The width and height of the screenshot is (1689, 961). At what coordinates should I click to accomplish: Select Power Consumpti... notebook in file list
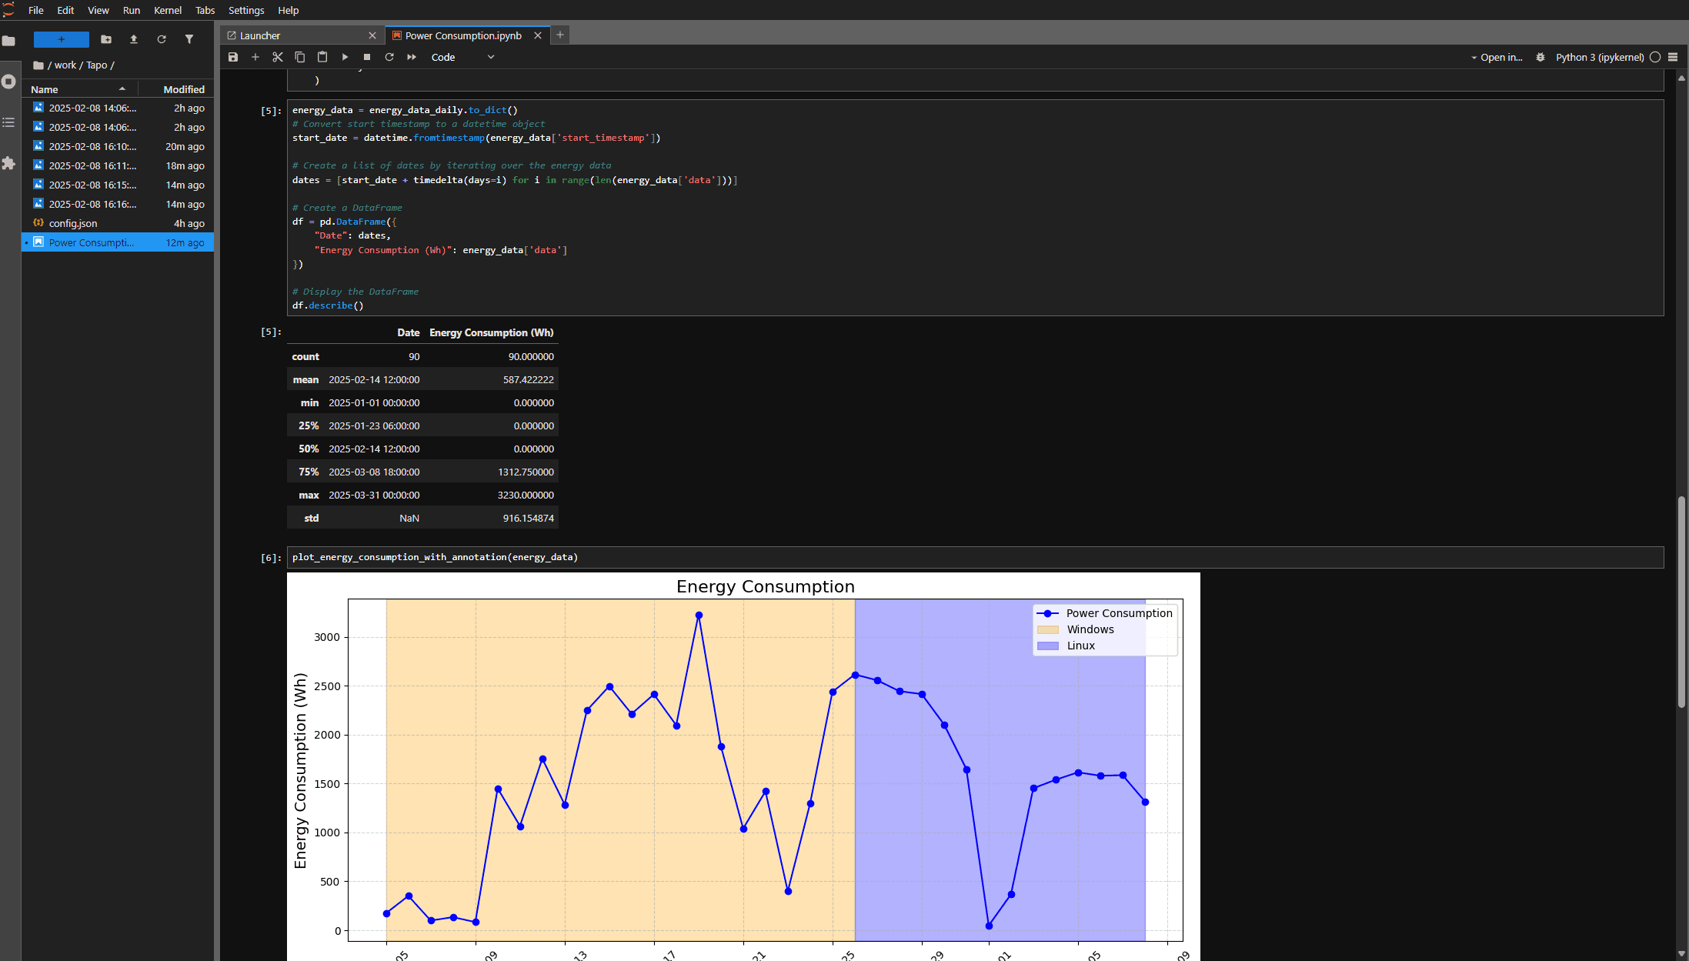pyautogui.click(x=118, y=242)
